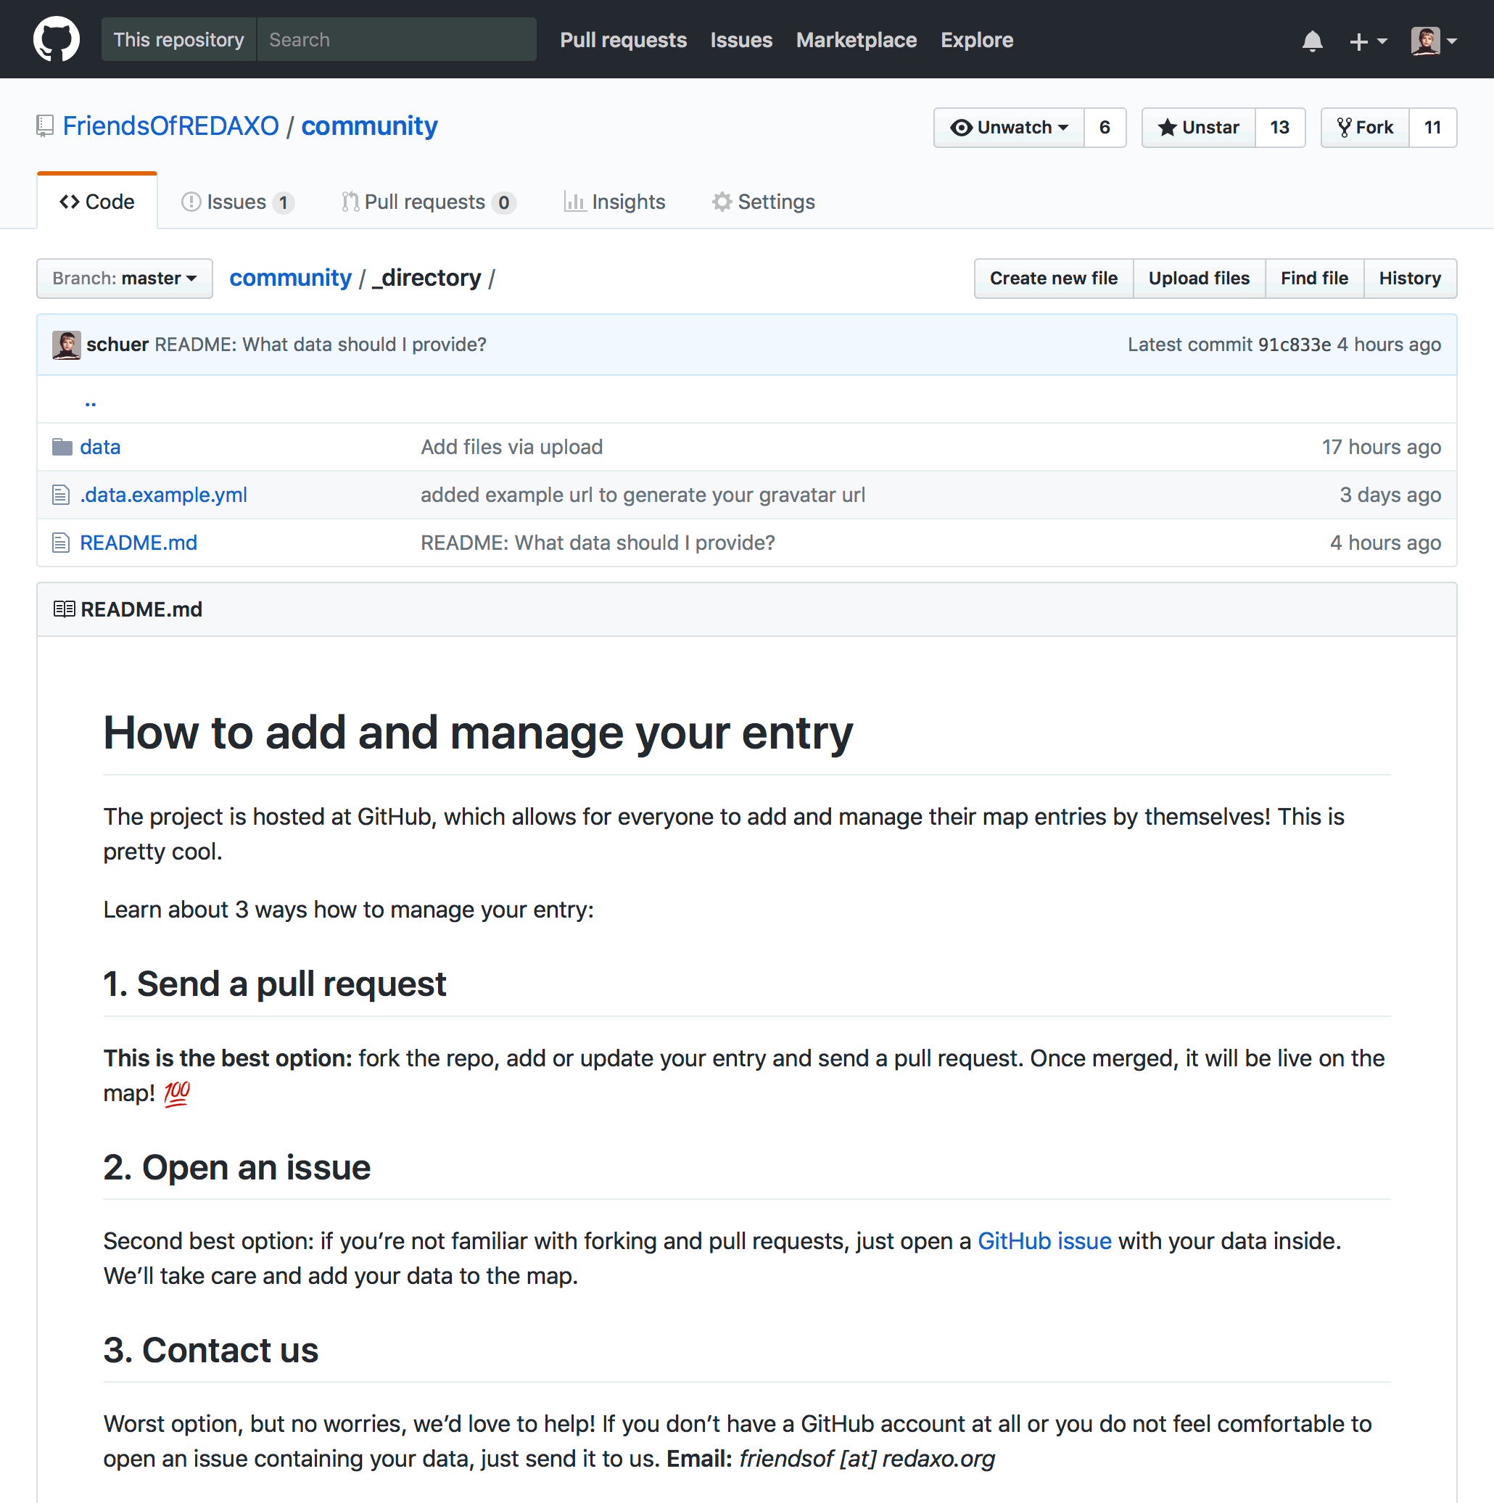Click the repository book icon
Screen dimensions: 1494x1503
click(44, 126)
